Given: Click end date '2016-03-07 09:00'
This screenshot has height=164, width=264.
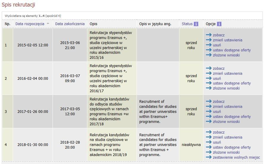Looking at the screenshot, I should tap(70, 78).
